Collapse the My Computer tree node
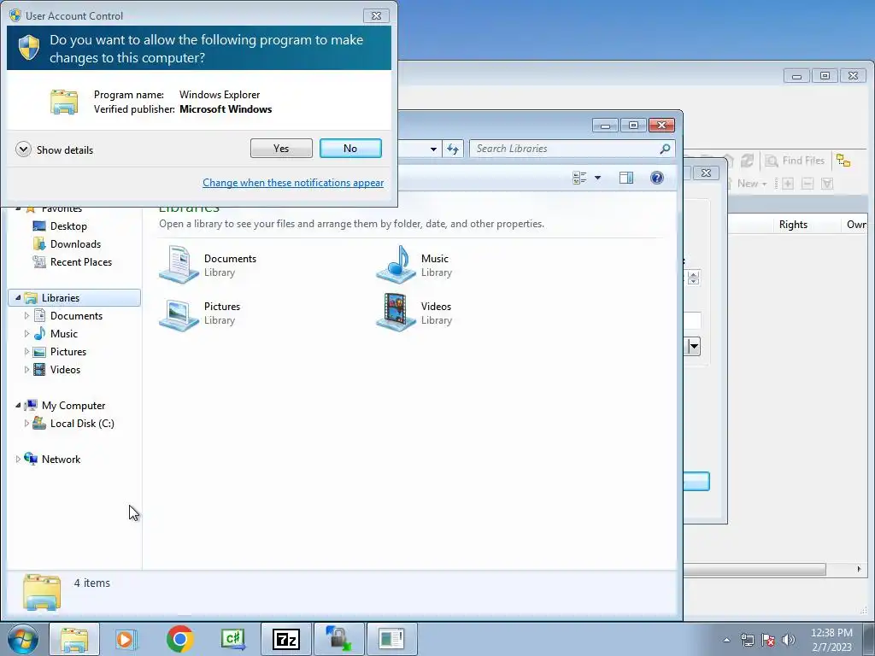Screen dimensions: 875x656 click(18, 406)
